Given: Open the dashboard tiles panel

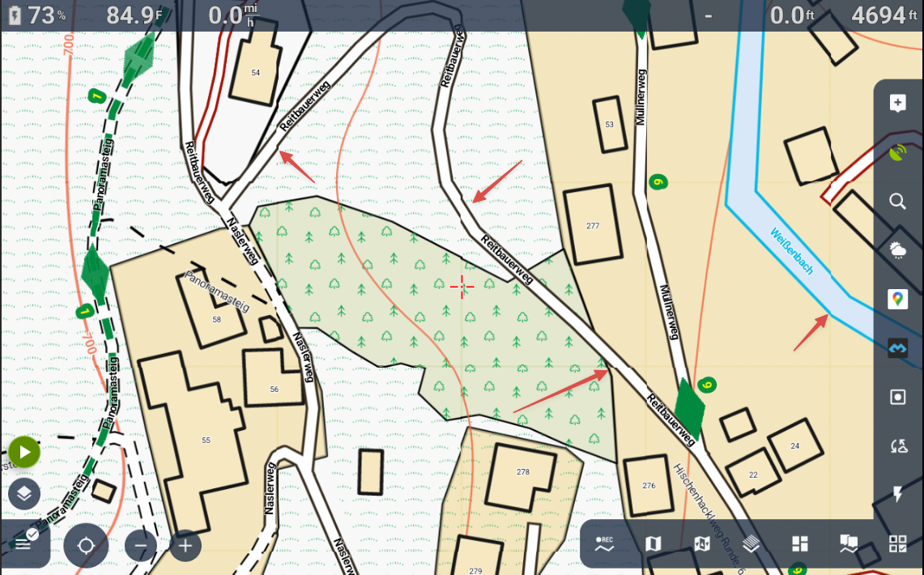Looking at the screenshot, I should pyautogui.click(x=800, y=544).
